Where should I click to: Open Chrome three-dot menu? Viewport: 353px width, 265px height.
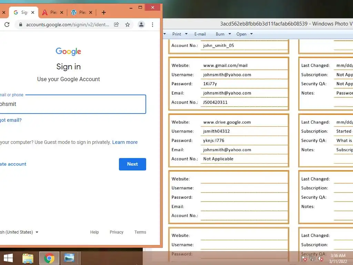pyautogui.click(x=153, y=24)
